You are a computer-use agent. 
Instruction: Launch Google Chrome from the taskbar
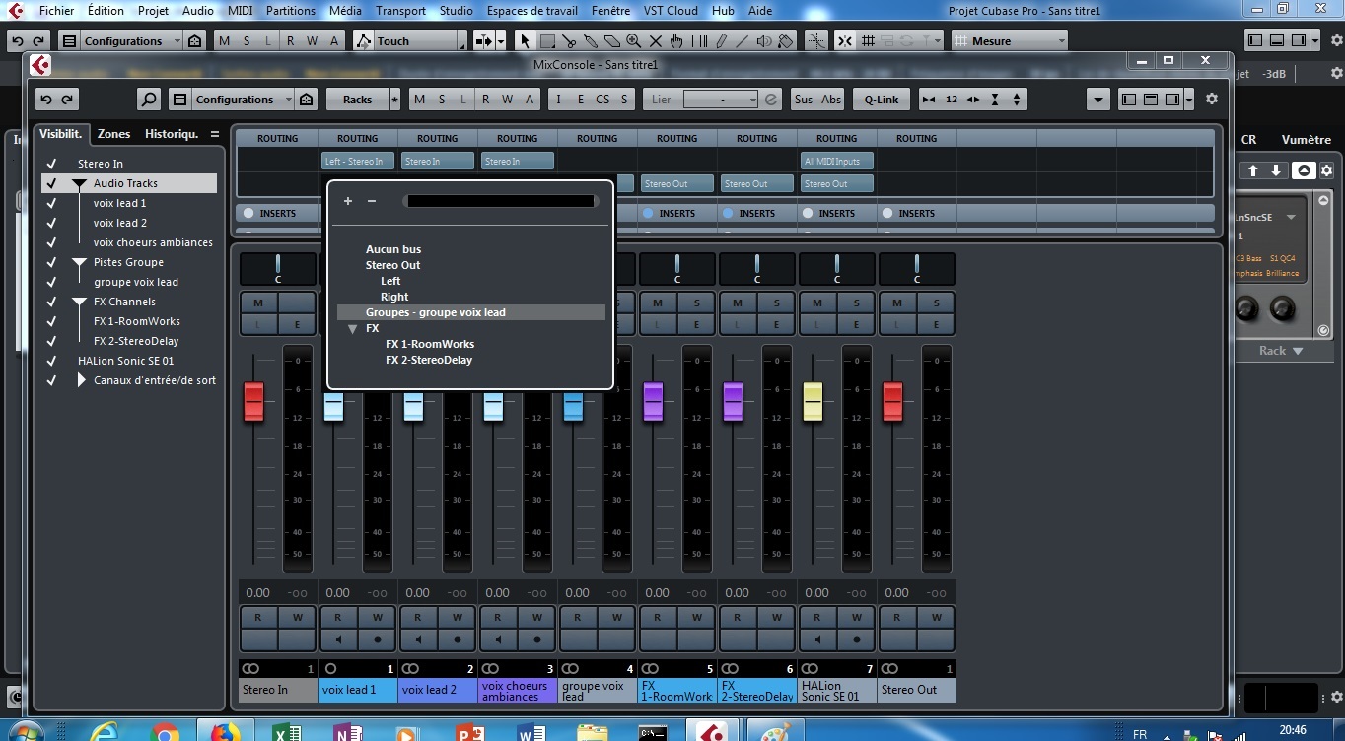tap(164, 730)
